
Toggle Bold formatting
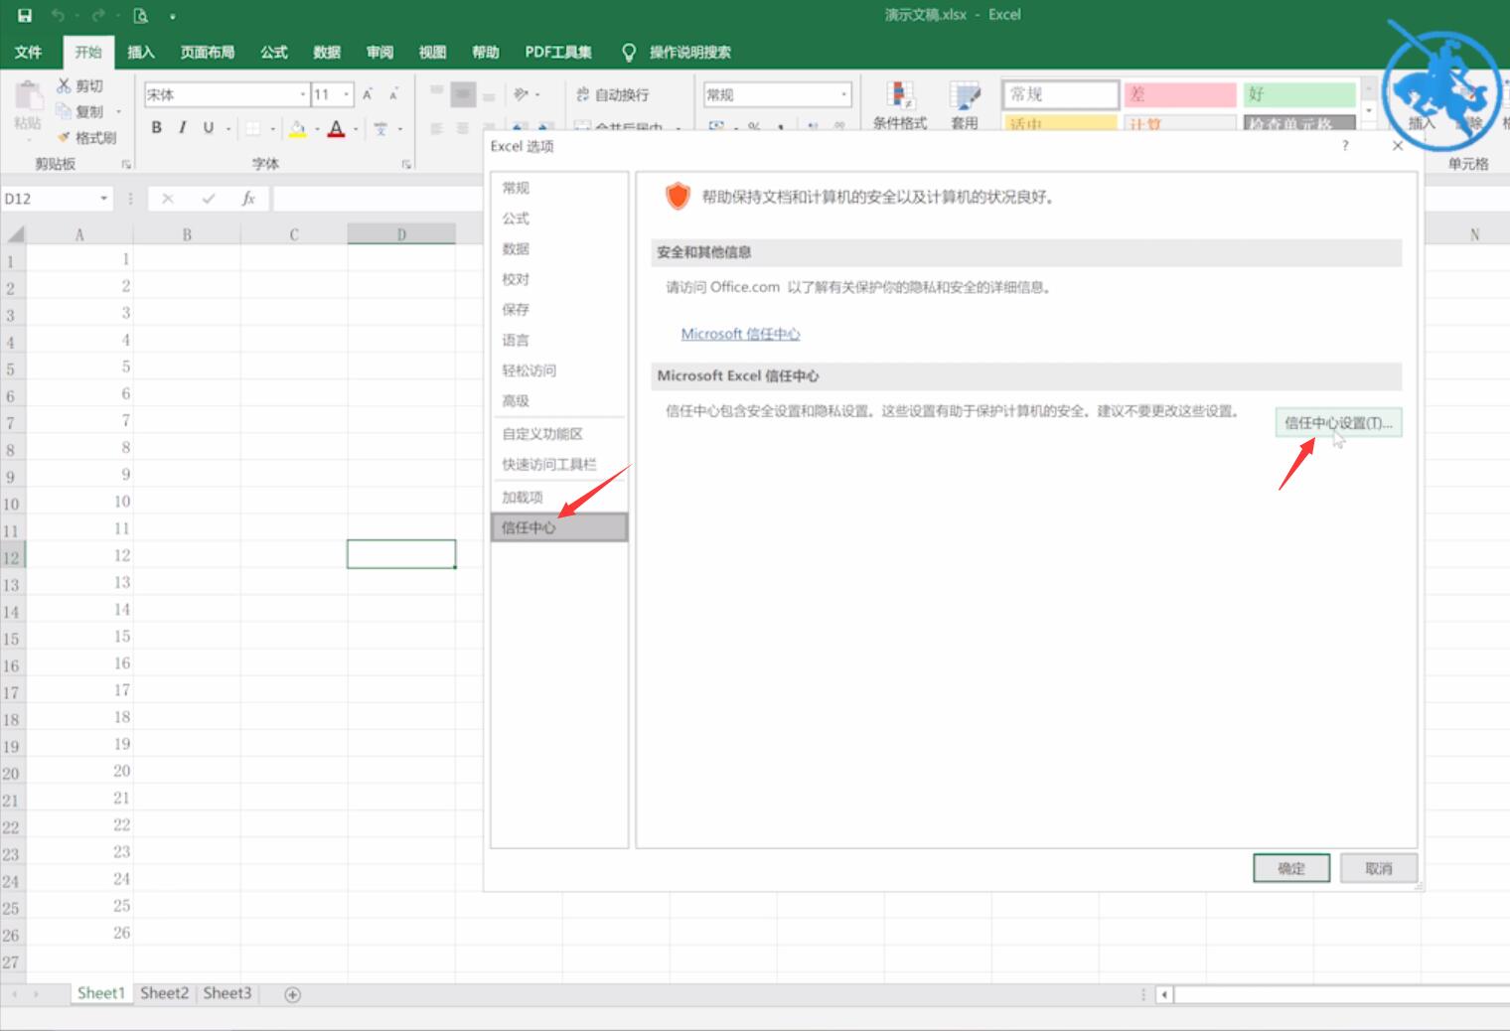click(156, 127)
